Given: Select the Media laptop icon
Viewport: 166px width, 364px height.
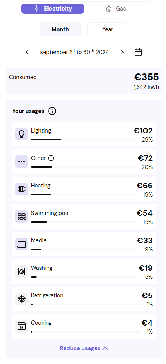Looking at the screenshot, I should (x=22, y=244).
